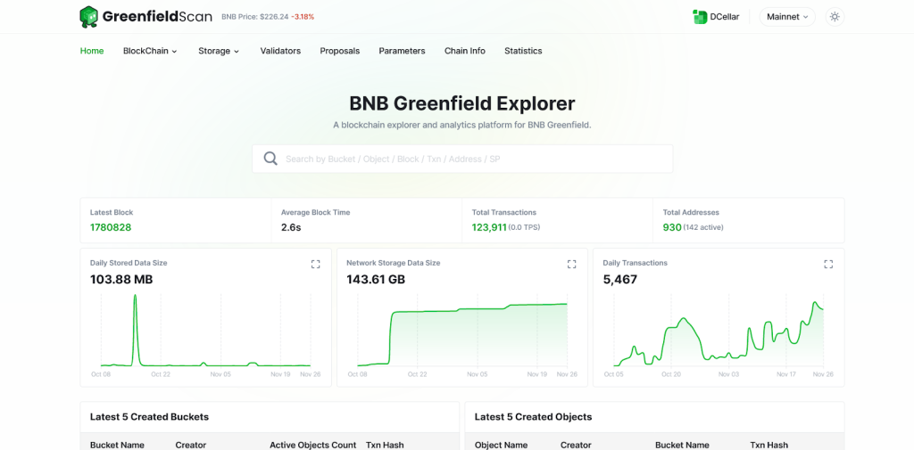The height and width of the screenshot is (450, 914).
Task: Click the 5,467 daily transactions value
Action: coord(620,280)
